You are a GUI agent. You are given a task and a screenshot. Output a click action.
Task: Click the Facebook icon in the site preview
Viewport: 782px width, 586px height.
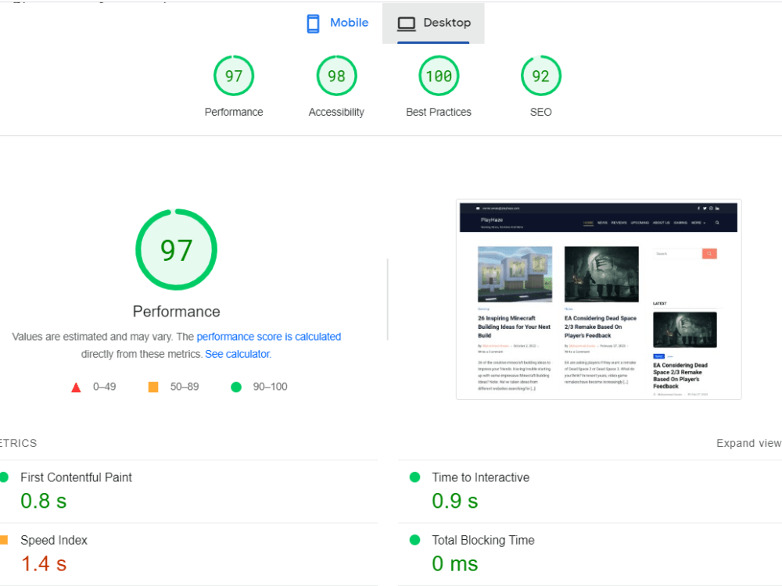pyautogui.click(x=698, y=209)
